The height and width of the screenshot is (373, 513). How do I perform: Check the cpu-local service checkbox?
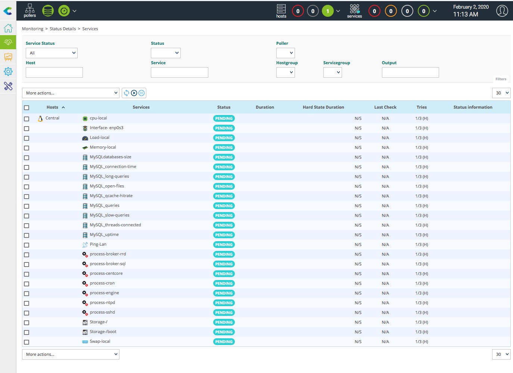click(x=27, y=119)
